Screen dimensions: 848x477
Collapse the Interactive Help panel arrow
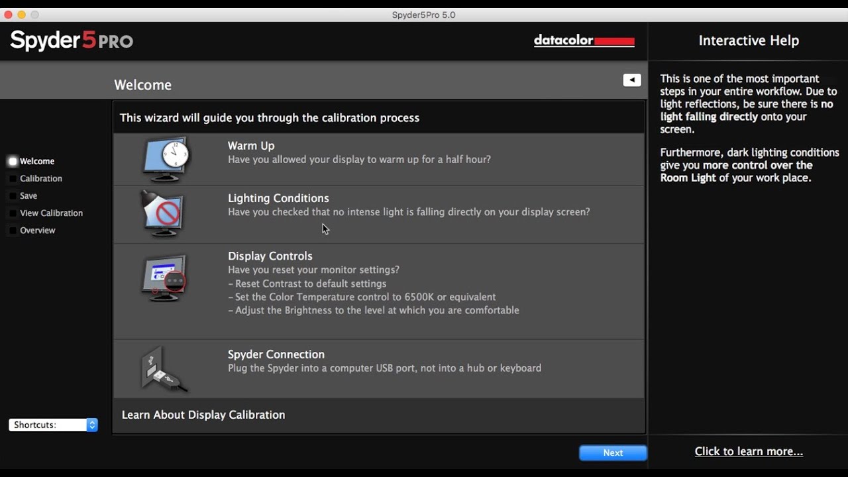pos(632,80)
